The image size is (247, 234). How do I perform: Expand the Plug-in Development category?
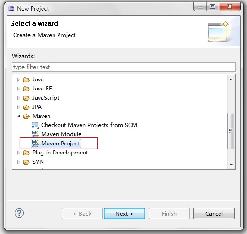click(18, 153)
